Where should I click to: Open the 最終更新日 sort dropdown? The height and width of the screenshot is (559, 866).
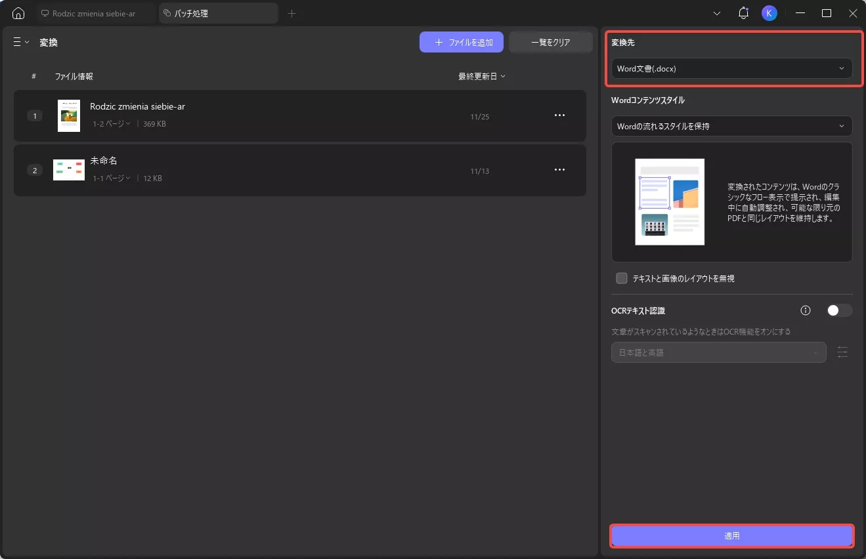tap(481, 76)
